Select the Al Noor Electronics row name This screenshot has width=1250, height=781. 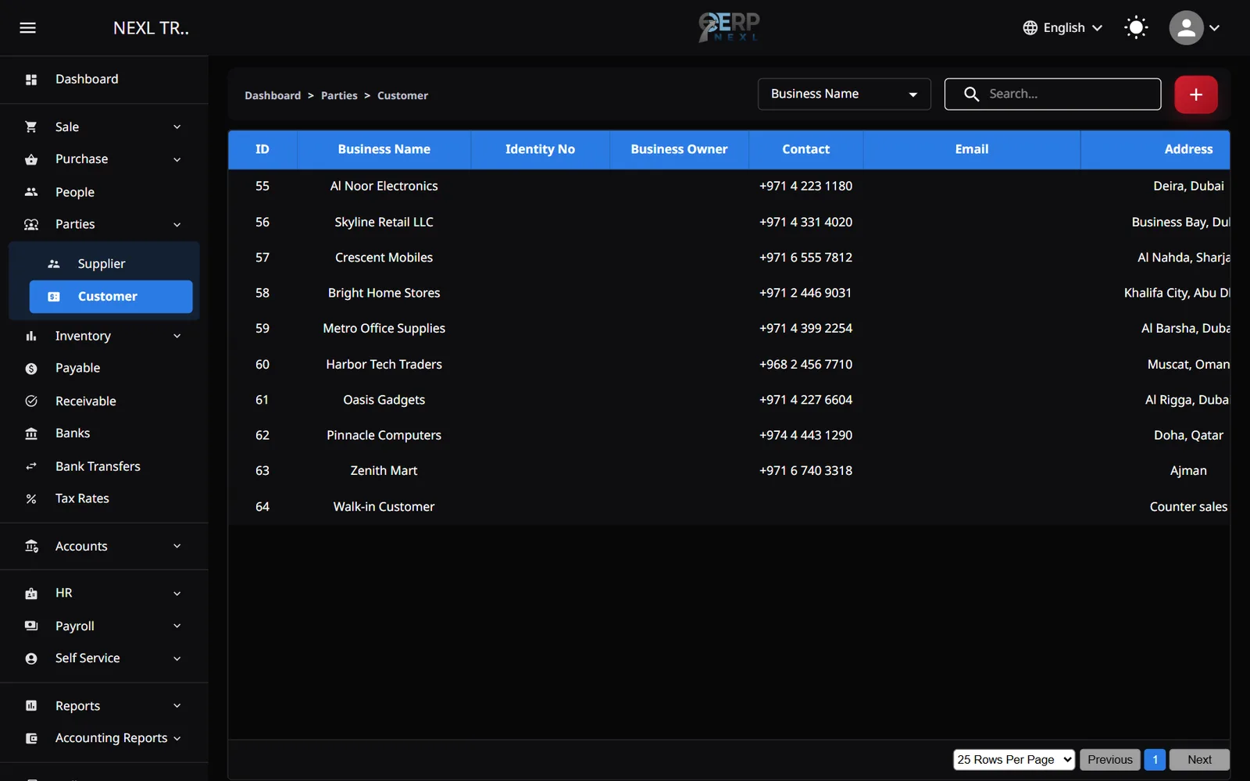pos(384,186)
